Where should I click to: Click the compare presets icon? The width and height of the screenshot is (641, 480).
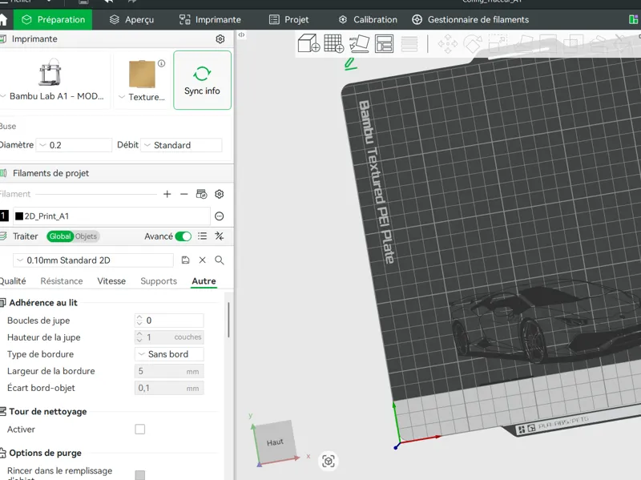point(219,236)
